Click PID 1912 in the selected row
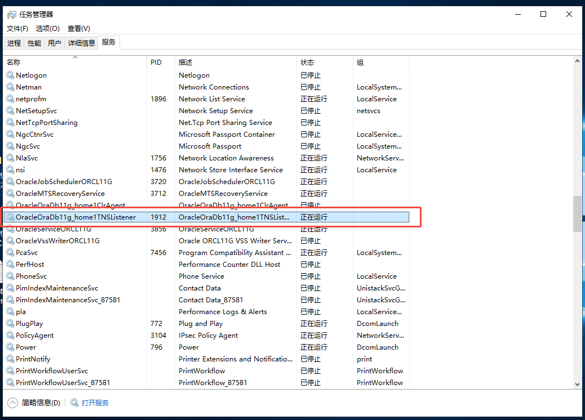Viewport: 585px width, 420px height. click(x=158, y=217)
